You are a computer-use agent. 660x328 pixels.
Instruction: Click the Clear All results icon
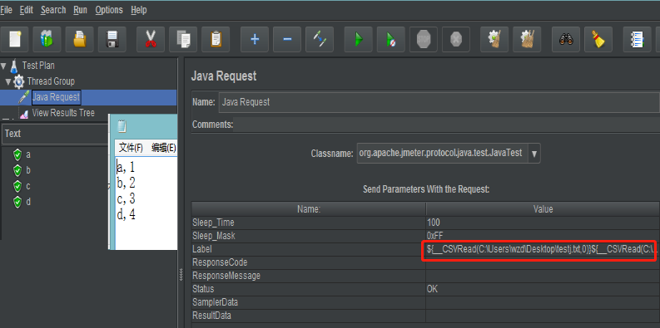coord(527,40)
